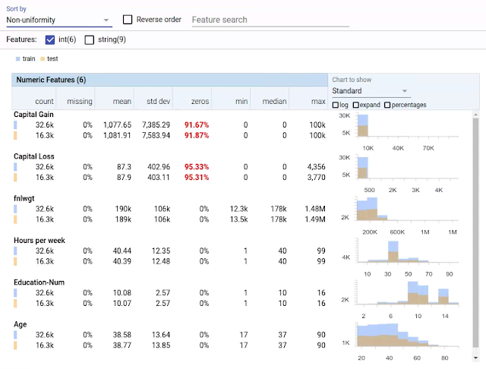Click the Education-Num feature name
Viewport: 486px width, 369px height.
coord(39,282)
